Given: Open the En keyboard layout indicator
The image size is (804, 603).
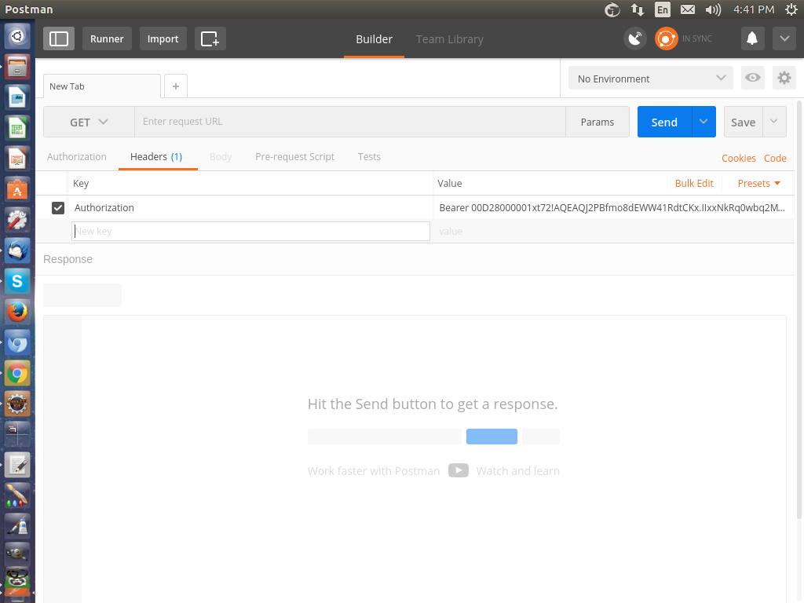Looking at the screenshot, I should pyautogui.click(x=663, y=9).
